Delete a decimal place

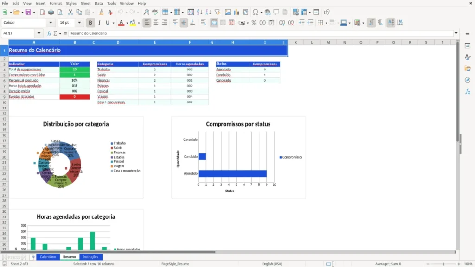click(x=291, y=23)
